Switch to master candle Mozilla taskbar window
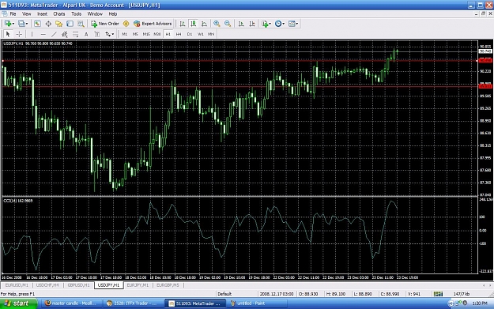Screen dimensions: 494x309 71,303
